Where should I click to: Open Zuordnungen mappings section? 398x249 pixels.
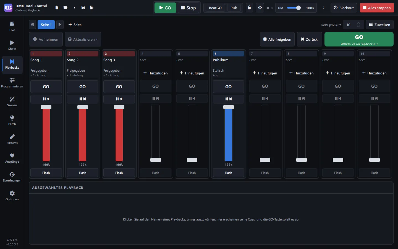12,177
